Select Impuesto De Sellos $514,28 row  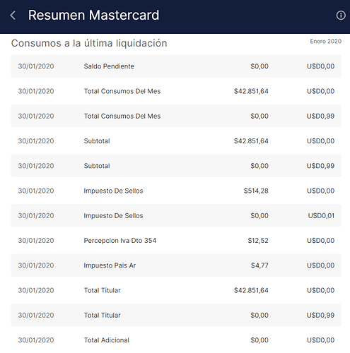pyautogui.click(x=176, y=191)
